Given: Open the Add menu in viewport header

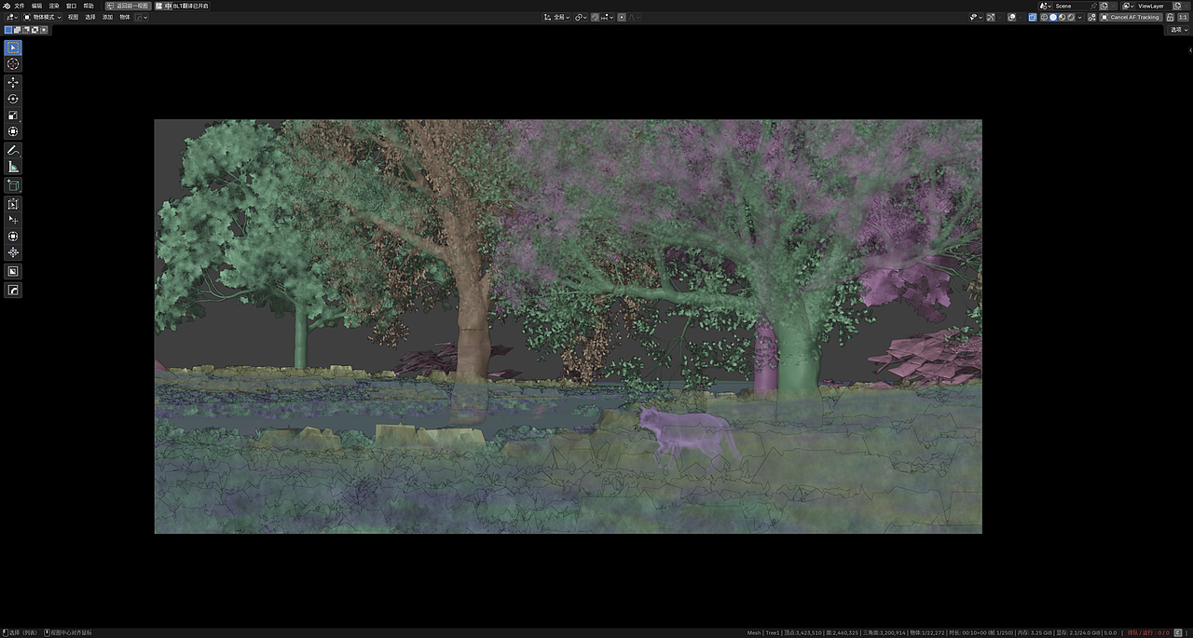Looking at the screenshot, I should coord(107,17).
